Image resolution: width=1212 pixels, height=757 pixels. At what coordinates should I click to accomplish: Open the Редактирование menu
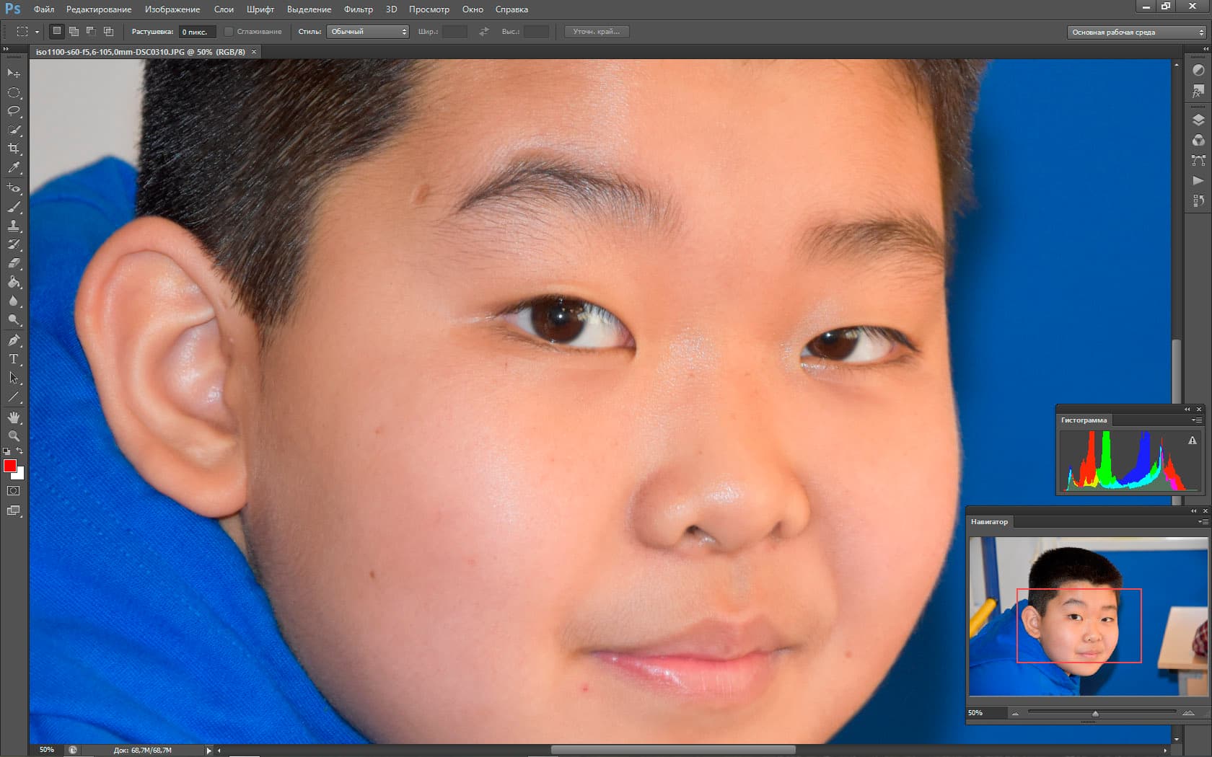(99, 9)
